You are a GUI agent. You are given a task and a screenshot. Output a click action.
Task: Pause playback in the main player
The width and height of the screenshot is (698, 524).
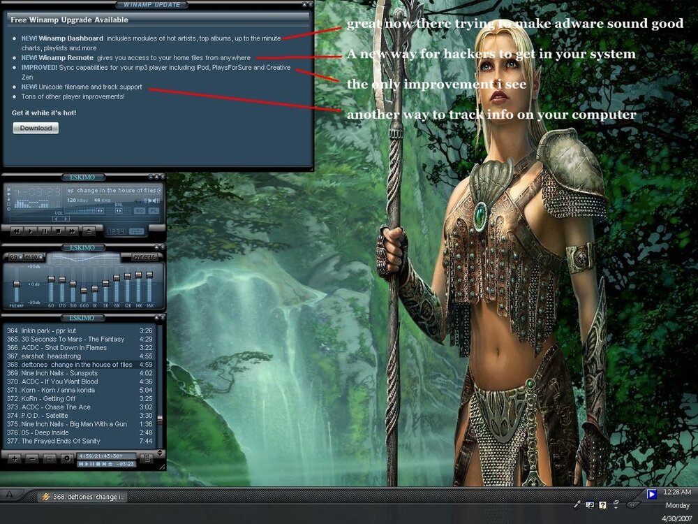click(45, 231)
